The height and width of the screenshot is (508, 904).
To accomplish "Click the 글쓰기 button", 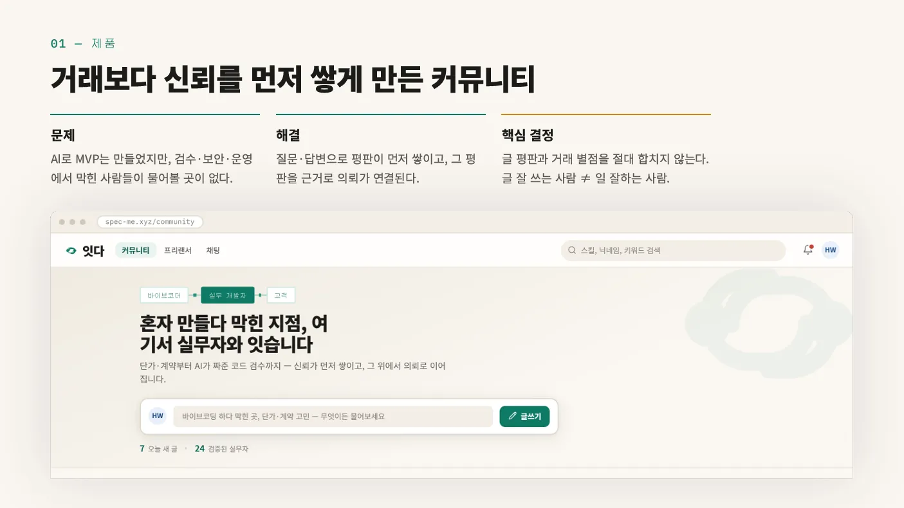I will coord(524,416).
